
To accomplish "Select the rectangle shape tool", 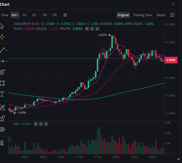I will coord(2,83).
